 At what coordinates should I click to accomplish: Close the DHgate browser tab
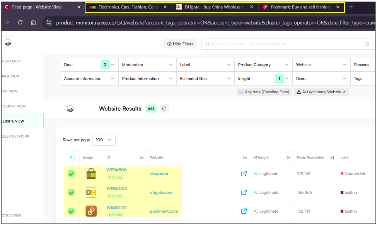coord(251,7)
